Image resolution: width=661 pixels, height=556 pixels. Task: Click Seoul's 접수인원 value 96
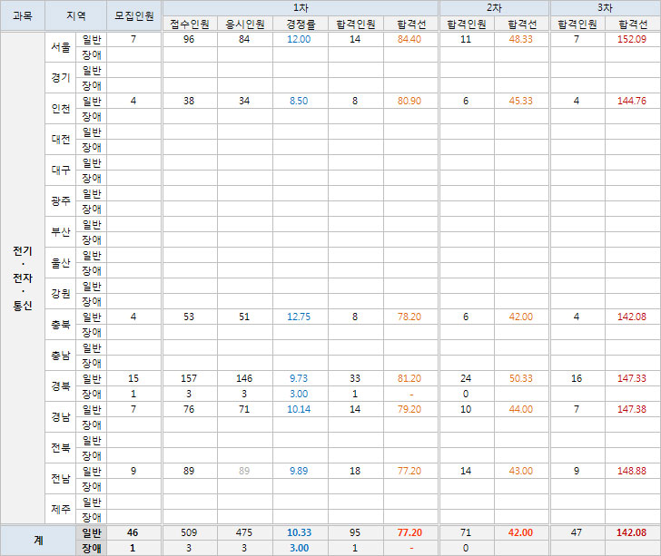(189, 39)
